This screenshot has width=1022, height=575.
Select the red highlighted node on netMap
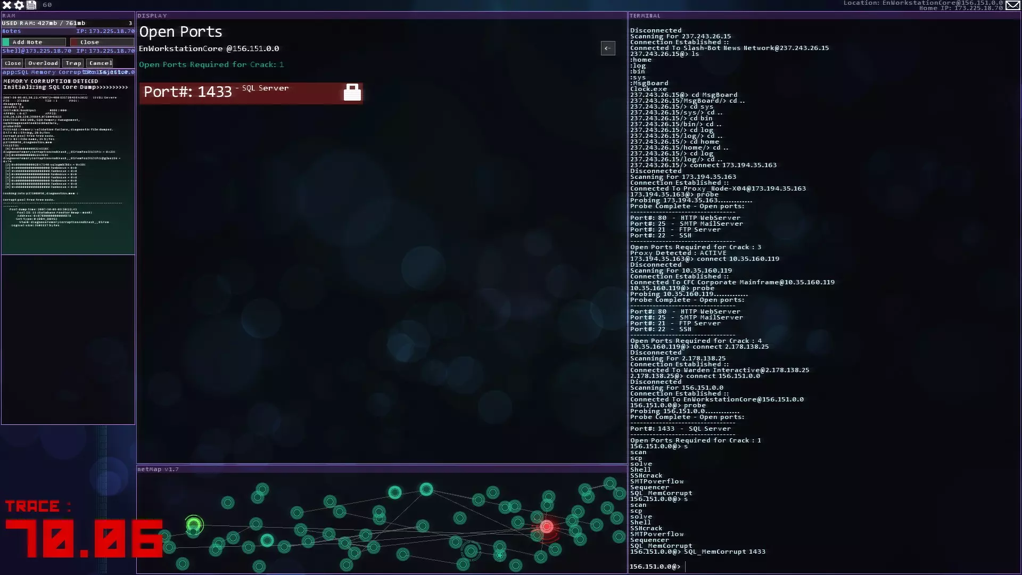click(x=547, y=527)
